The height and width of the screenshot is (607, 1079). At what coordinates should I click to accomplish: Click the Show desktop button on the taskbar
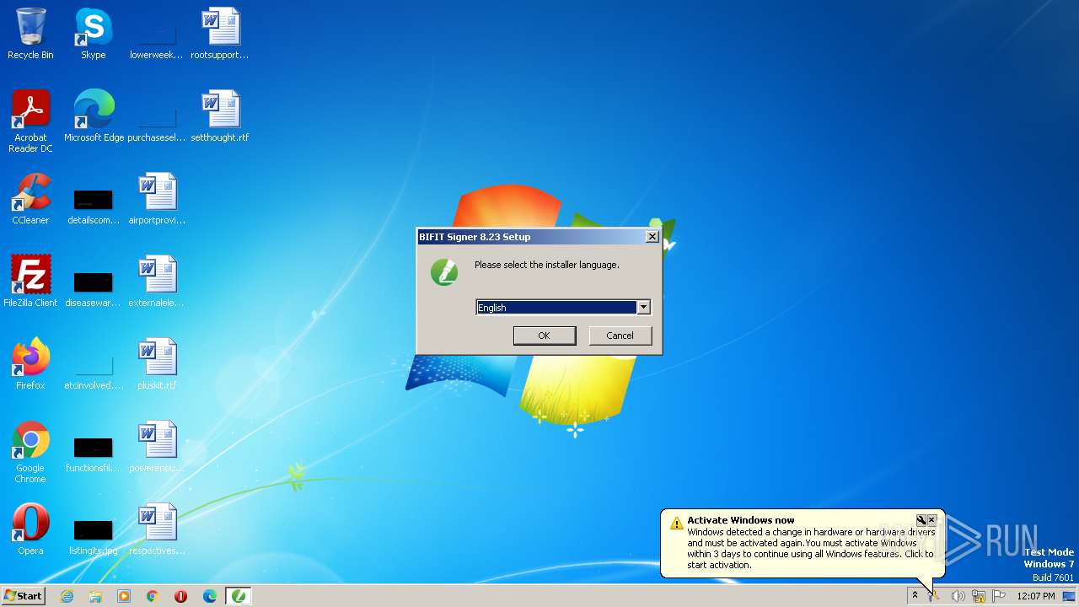tap(1071, 596)
